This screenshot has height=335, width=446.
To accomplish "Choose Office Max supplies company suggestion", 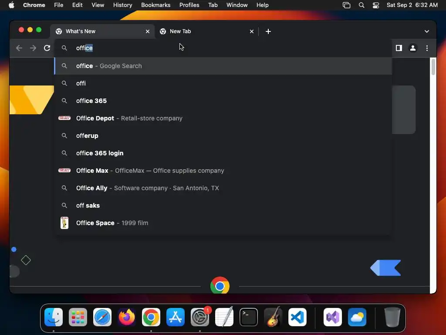I will click(x=223, y=171).
